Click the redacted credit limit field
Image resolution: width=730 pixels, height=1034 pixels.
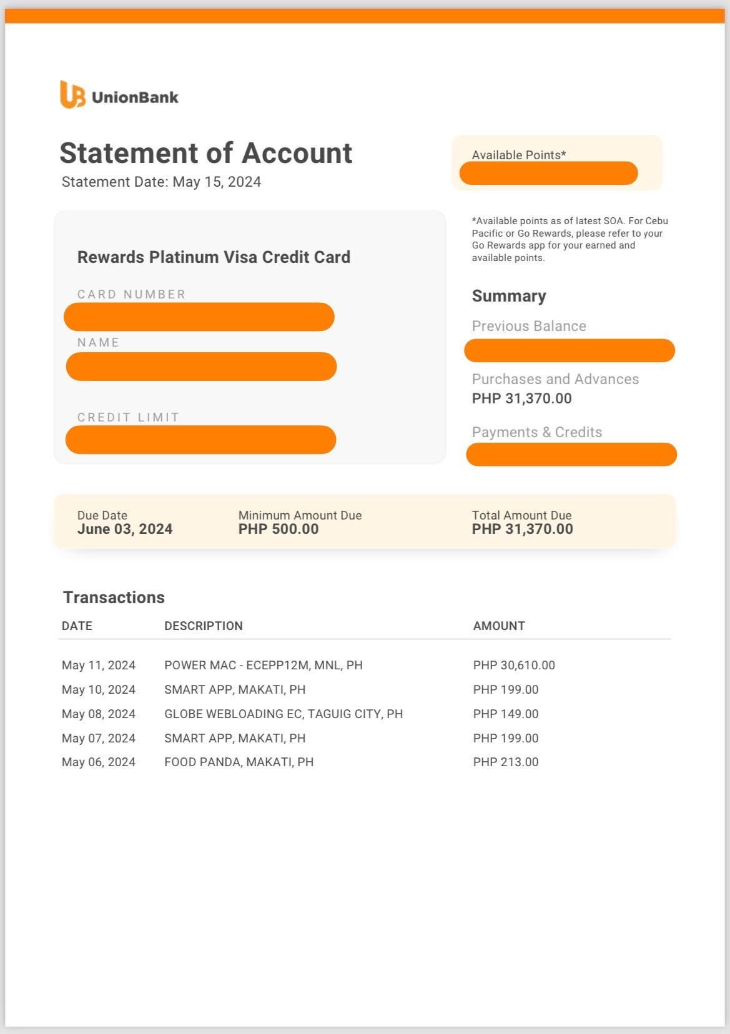(x=200, y=440)
